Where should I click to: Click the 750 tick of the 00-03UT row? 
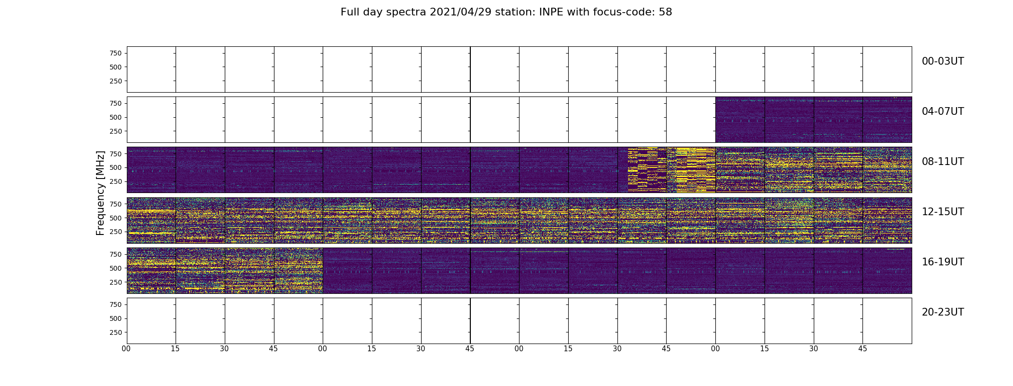[115, 54]
